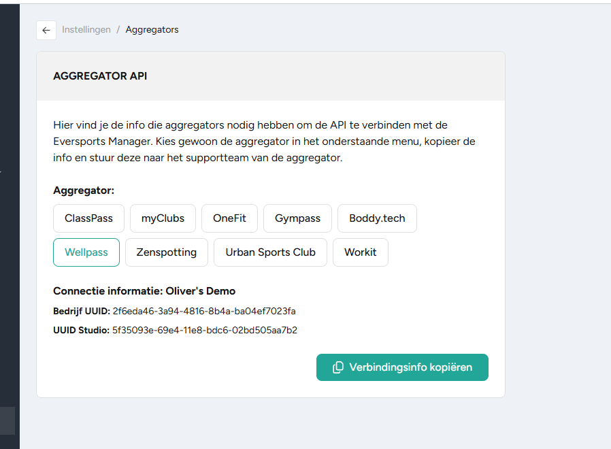Choose the Zenspotting aggregator
The height and width of the screenshot is (449, 611).
click(x=167, y=252)
